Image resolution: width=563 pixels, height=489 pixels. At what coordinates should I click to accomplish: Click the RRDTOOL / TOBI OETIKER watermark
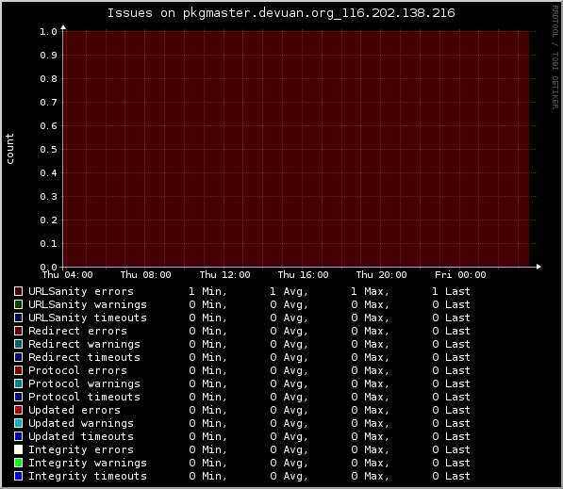[555, 57]
